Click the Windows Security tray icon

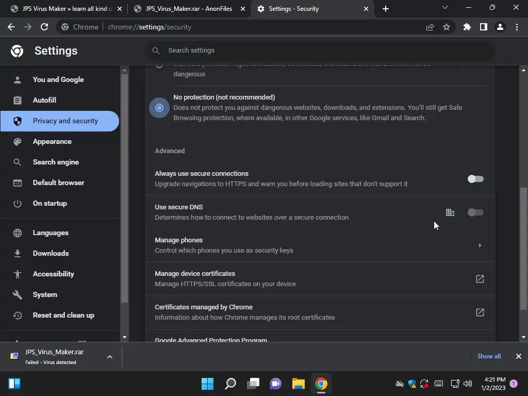pos(412,384)
